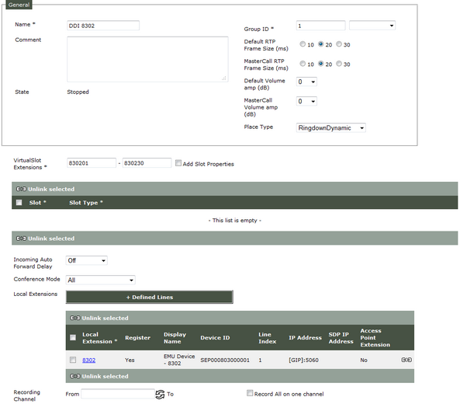
Task: Click Unlink selected above the Slot table header
Action: click(46, 189)
